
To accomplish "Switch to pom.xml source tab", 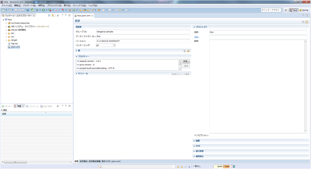I will pyautogui.click(x=116, y=161).
